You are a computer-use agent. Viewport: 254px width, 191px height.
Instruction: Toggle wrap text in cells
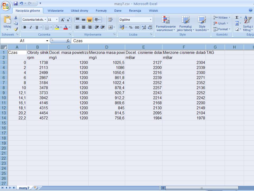click(110, 20)
